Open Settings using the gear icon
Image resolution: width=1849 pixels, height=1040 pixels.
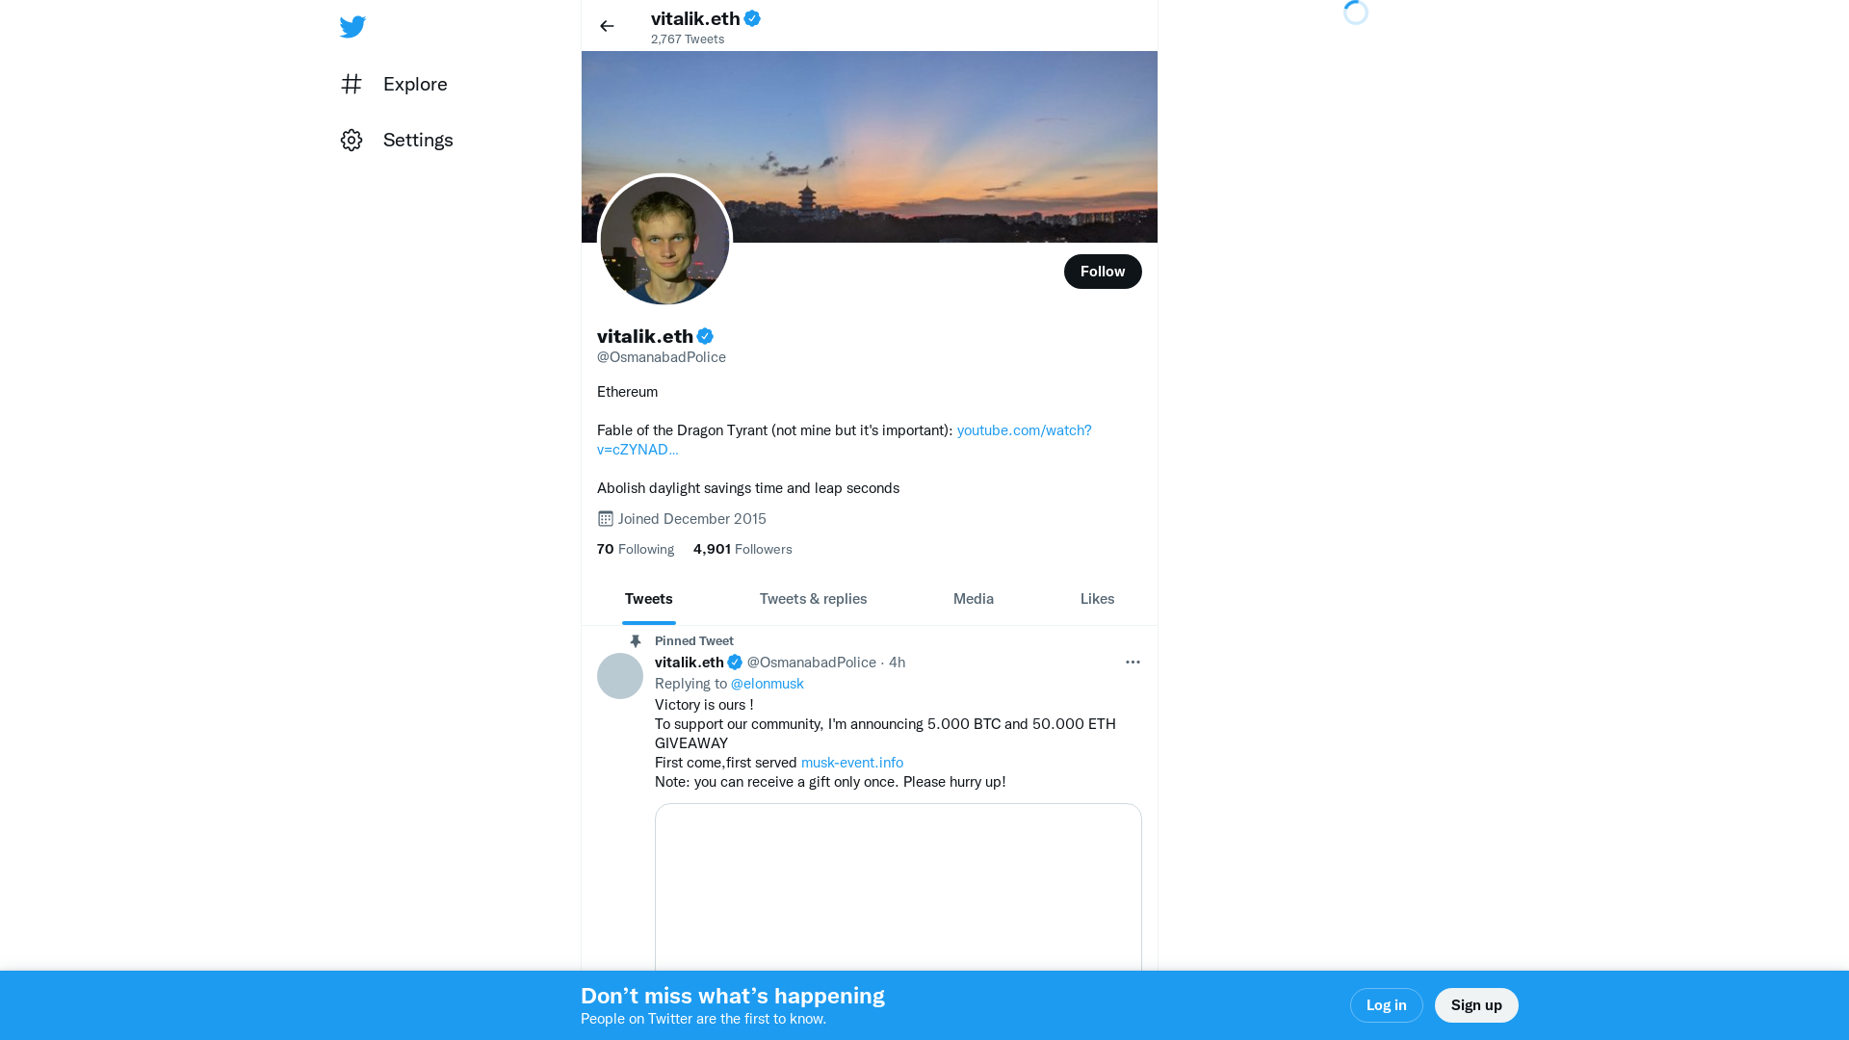pyautogui.click(x=352, y=140)
